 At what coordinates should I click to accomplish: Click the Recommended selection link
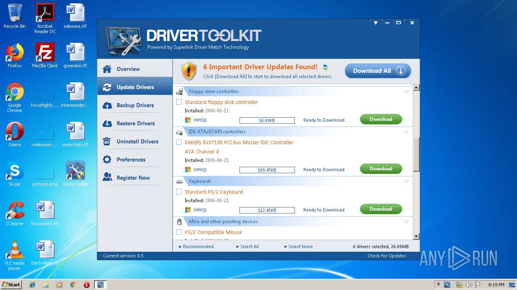tap(198, 246)
